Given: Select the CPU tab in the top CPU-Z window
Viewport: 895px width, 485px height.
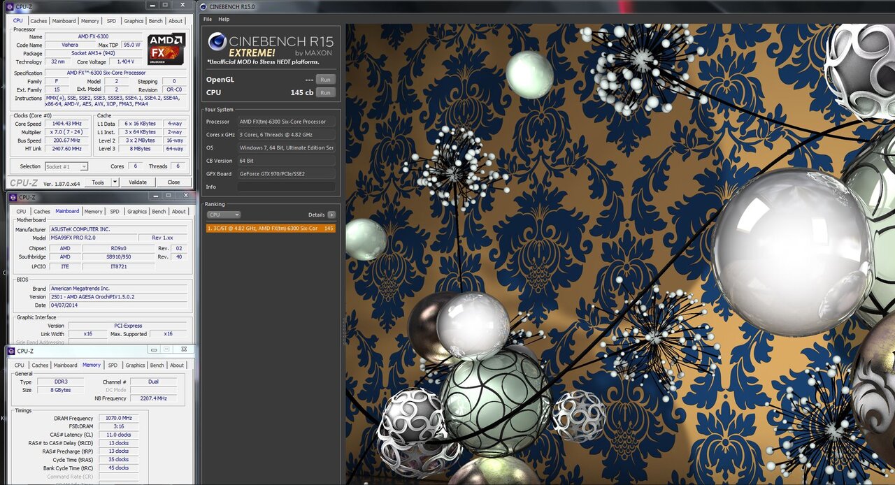Looking at the screenshot, I should (18, 20).
